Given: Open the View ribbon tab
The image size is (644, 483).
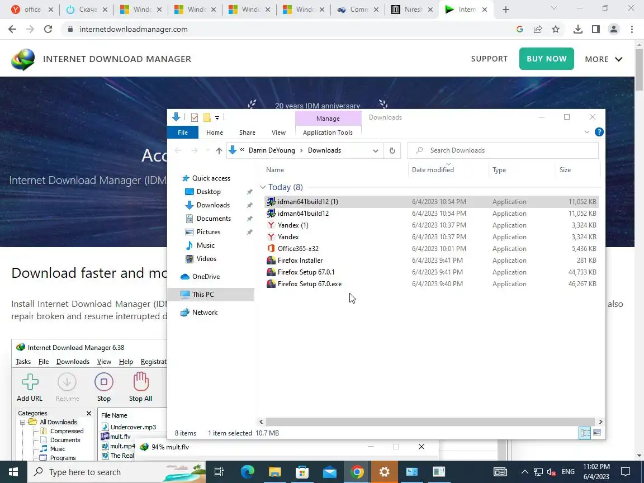Looking at the screenshot, I should (278, 132).
